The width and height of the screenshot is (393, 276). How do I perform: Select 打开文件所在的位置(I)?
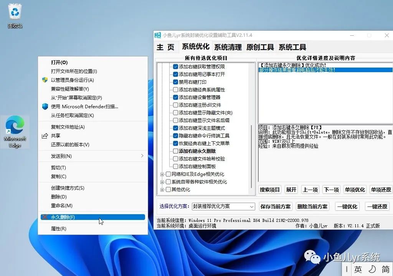pyautogui.click(x=93, y=71)
